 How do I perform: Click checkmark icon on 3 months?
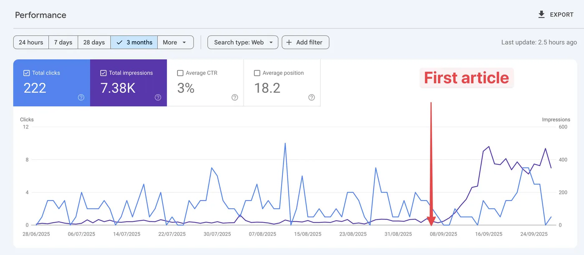coord(120,42)
